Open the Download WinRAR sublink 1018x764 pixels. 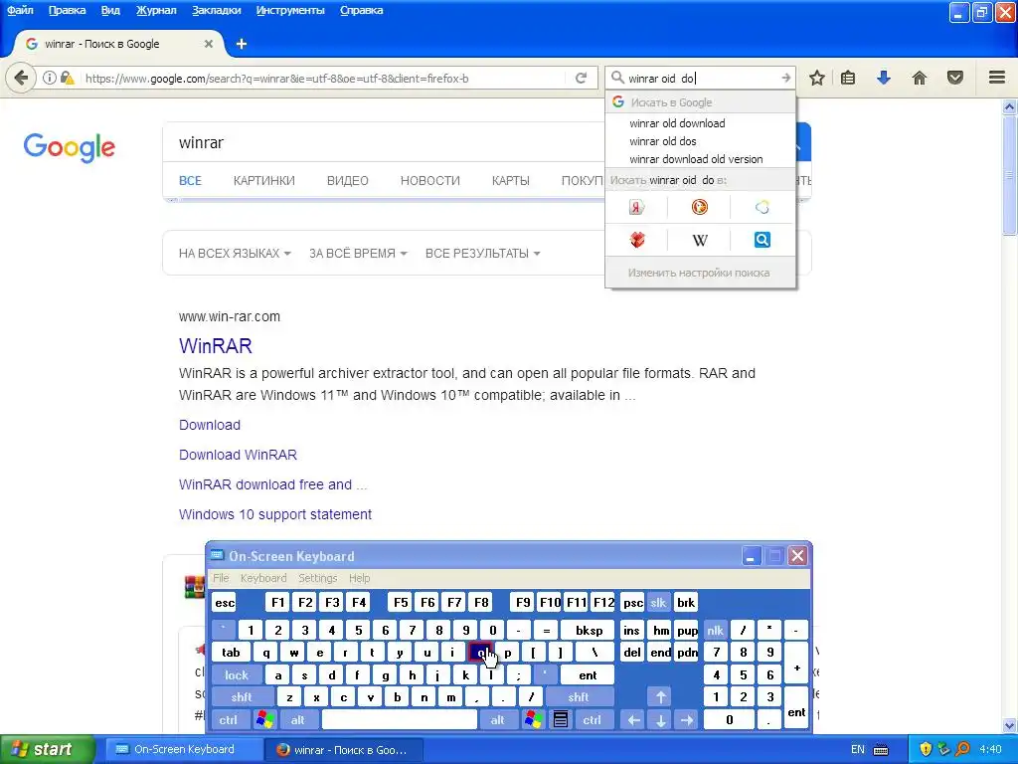(238, 455)
